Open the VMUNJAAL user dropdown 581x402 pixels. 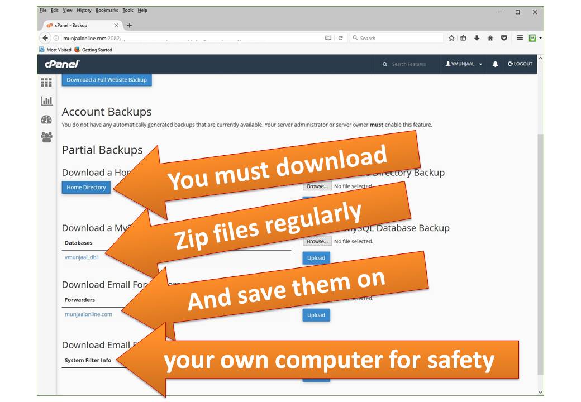[x=464, y=64]
